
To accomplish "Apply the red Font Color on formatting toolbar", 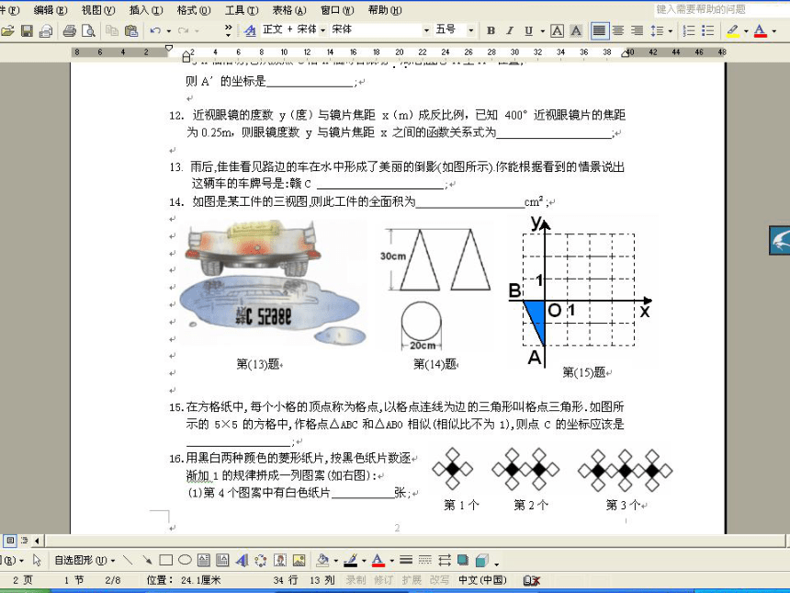I will (x=761, y=31).
